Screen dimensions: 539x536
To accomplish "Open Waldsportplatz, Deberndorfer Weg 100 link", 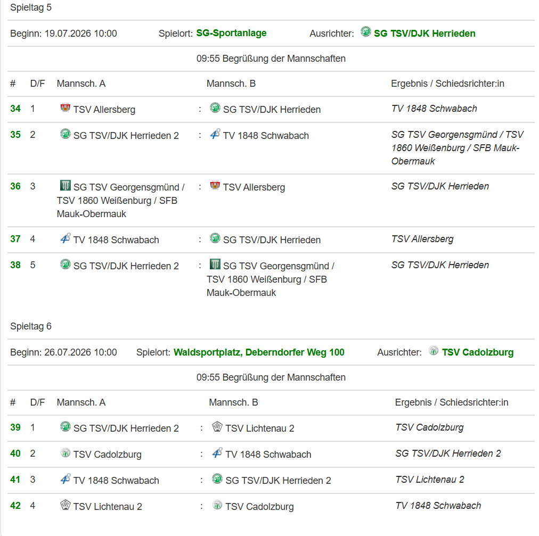I will coord(259,352).
